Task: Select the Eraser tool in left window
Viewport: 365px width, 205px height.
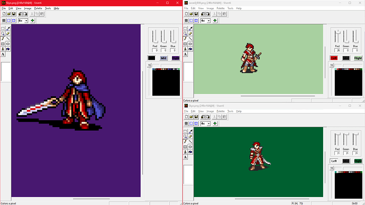Action: (8, 33)
